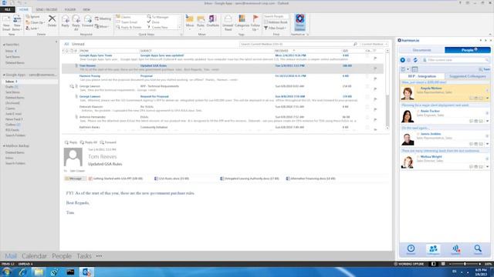Open Outlook from the Windows taskbar

pos(86,272)
